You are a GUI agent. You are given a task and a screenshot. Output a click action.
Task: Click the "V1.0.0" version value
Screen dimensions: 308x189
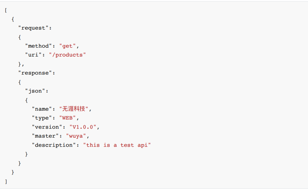point(83,127)
